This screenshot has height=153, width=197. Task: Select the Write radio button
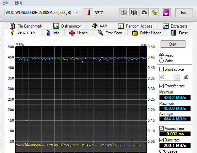[x=161, y=61]
